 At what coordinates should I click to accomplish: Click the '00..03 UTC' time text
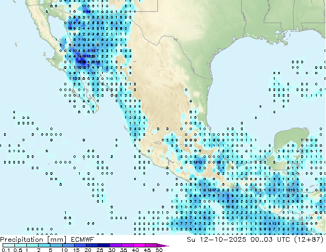click(270, 240)
